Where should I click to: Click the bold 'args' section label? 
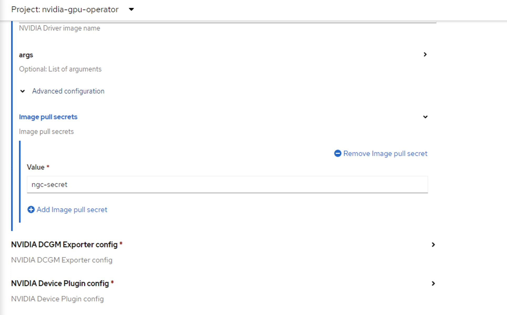coord(26,55)
